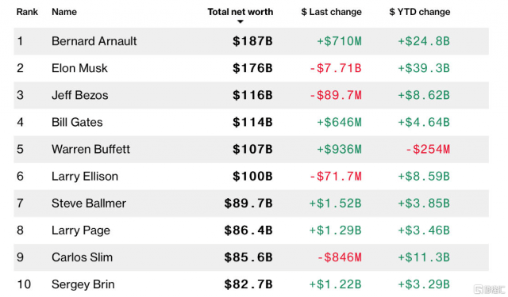Screen dimensions: 508x297
Task: Sort by $ Last change column header
Action: tap(331, 12)
